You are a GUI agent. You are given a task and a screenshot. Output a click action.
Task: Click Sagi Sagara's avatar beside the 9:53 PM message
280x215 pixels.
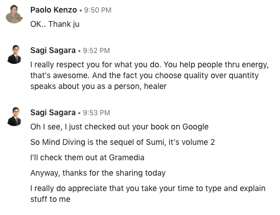pos(14,116)
